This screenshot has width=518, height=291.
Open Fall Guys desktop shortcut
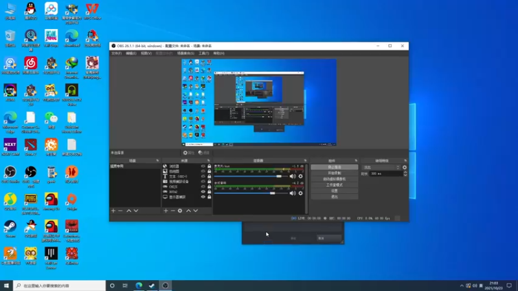51,38
